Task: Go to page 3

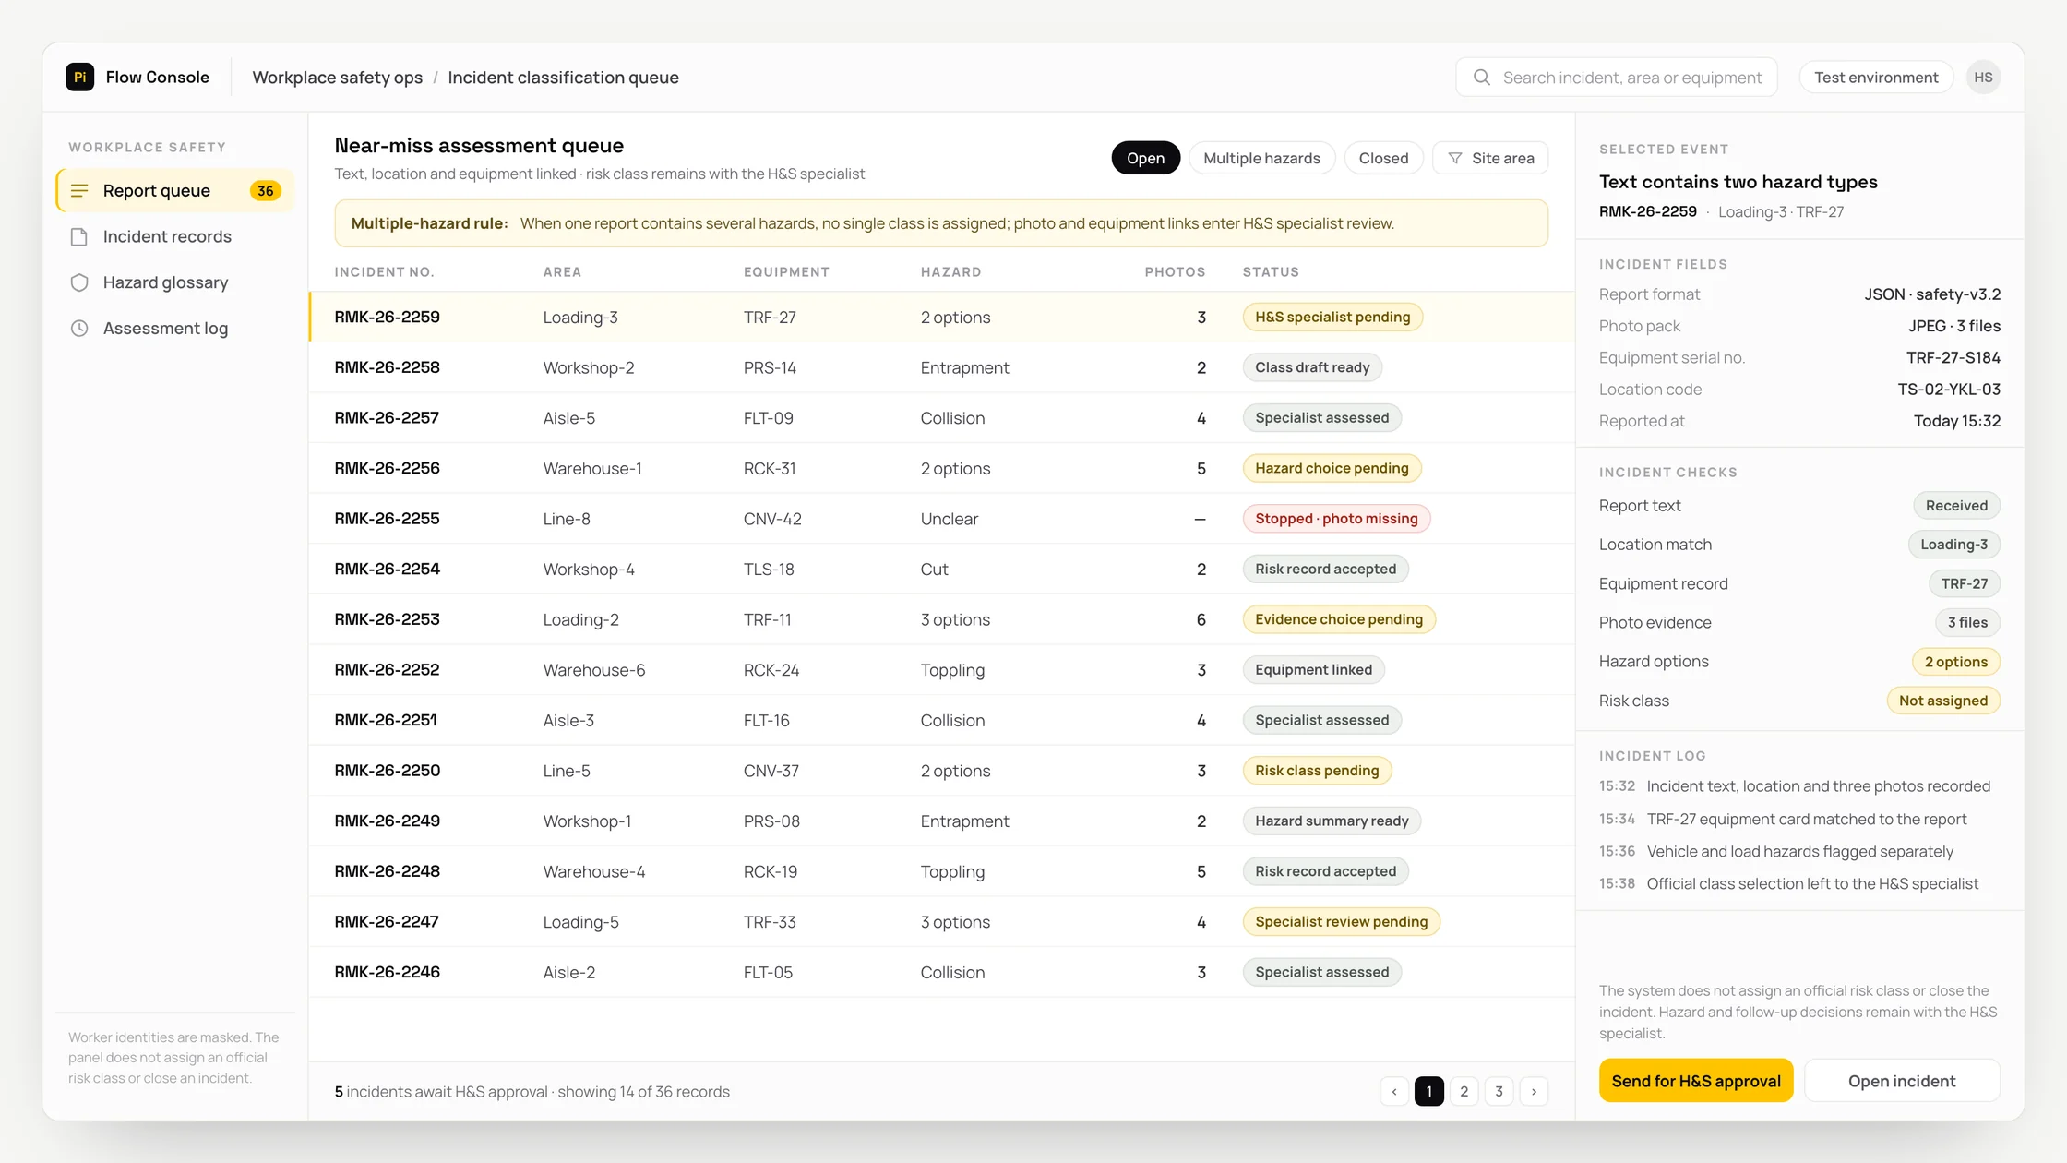Action: point(1499,1091)
